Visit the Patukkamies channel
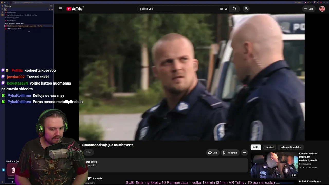 pyautogui.click(x=305, y=164)
